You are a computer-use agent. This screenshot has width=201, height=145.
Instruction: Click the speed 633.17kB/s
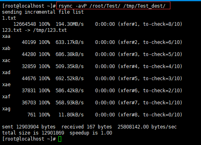[70, 42]
